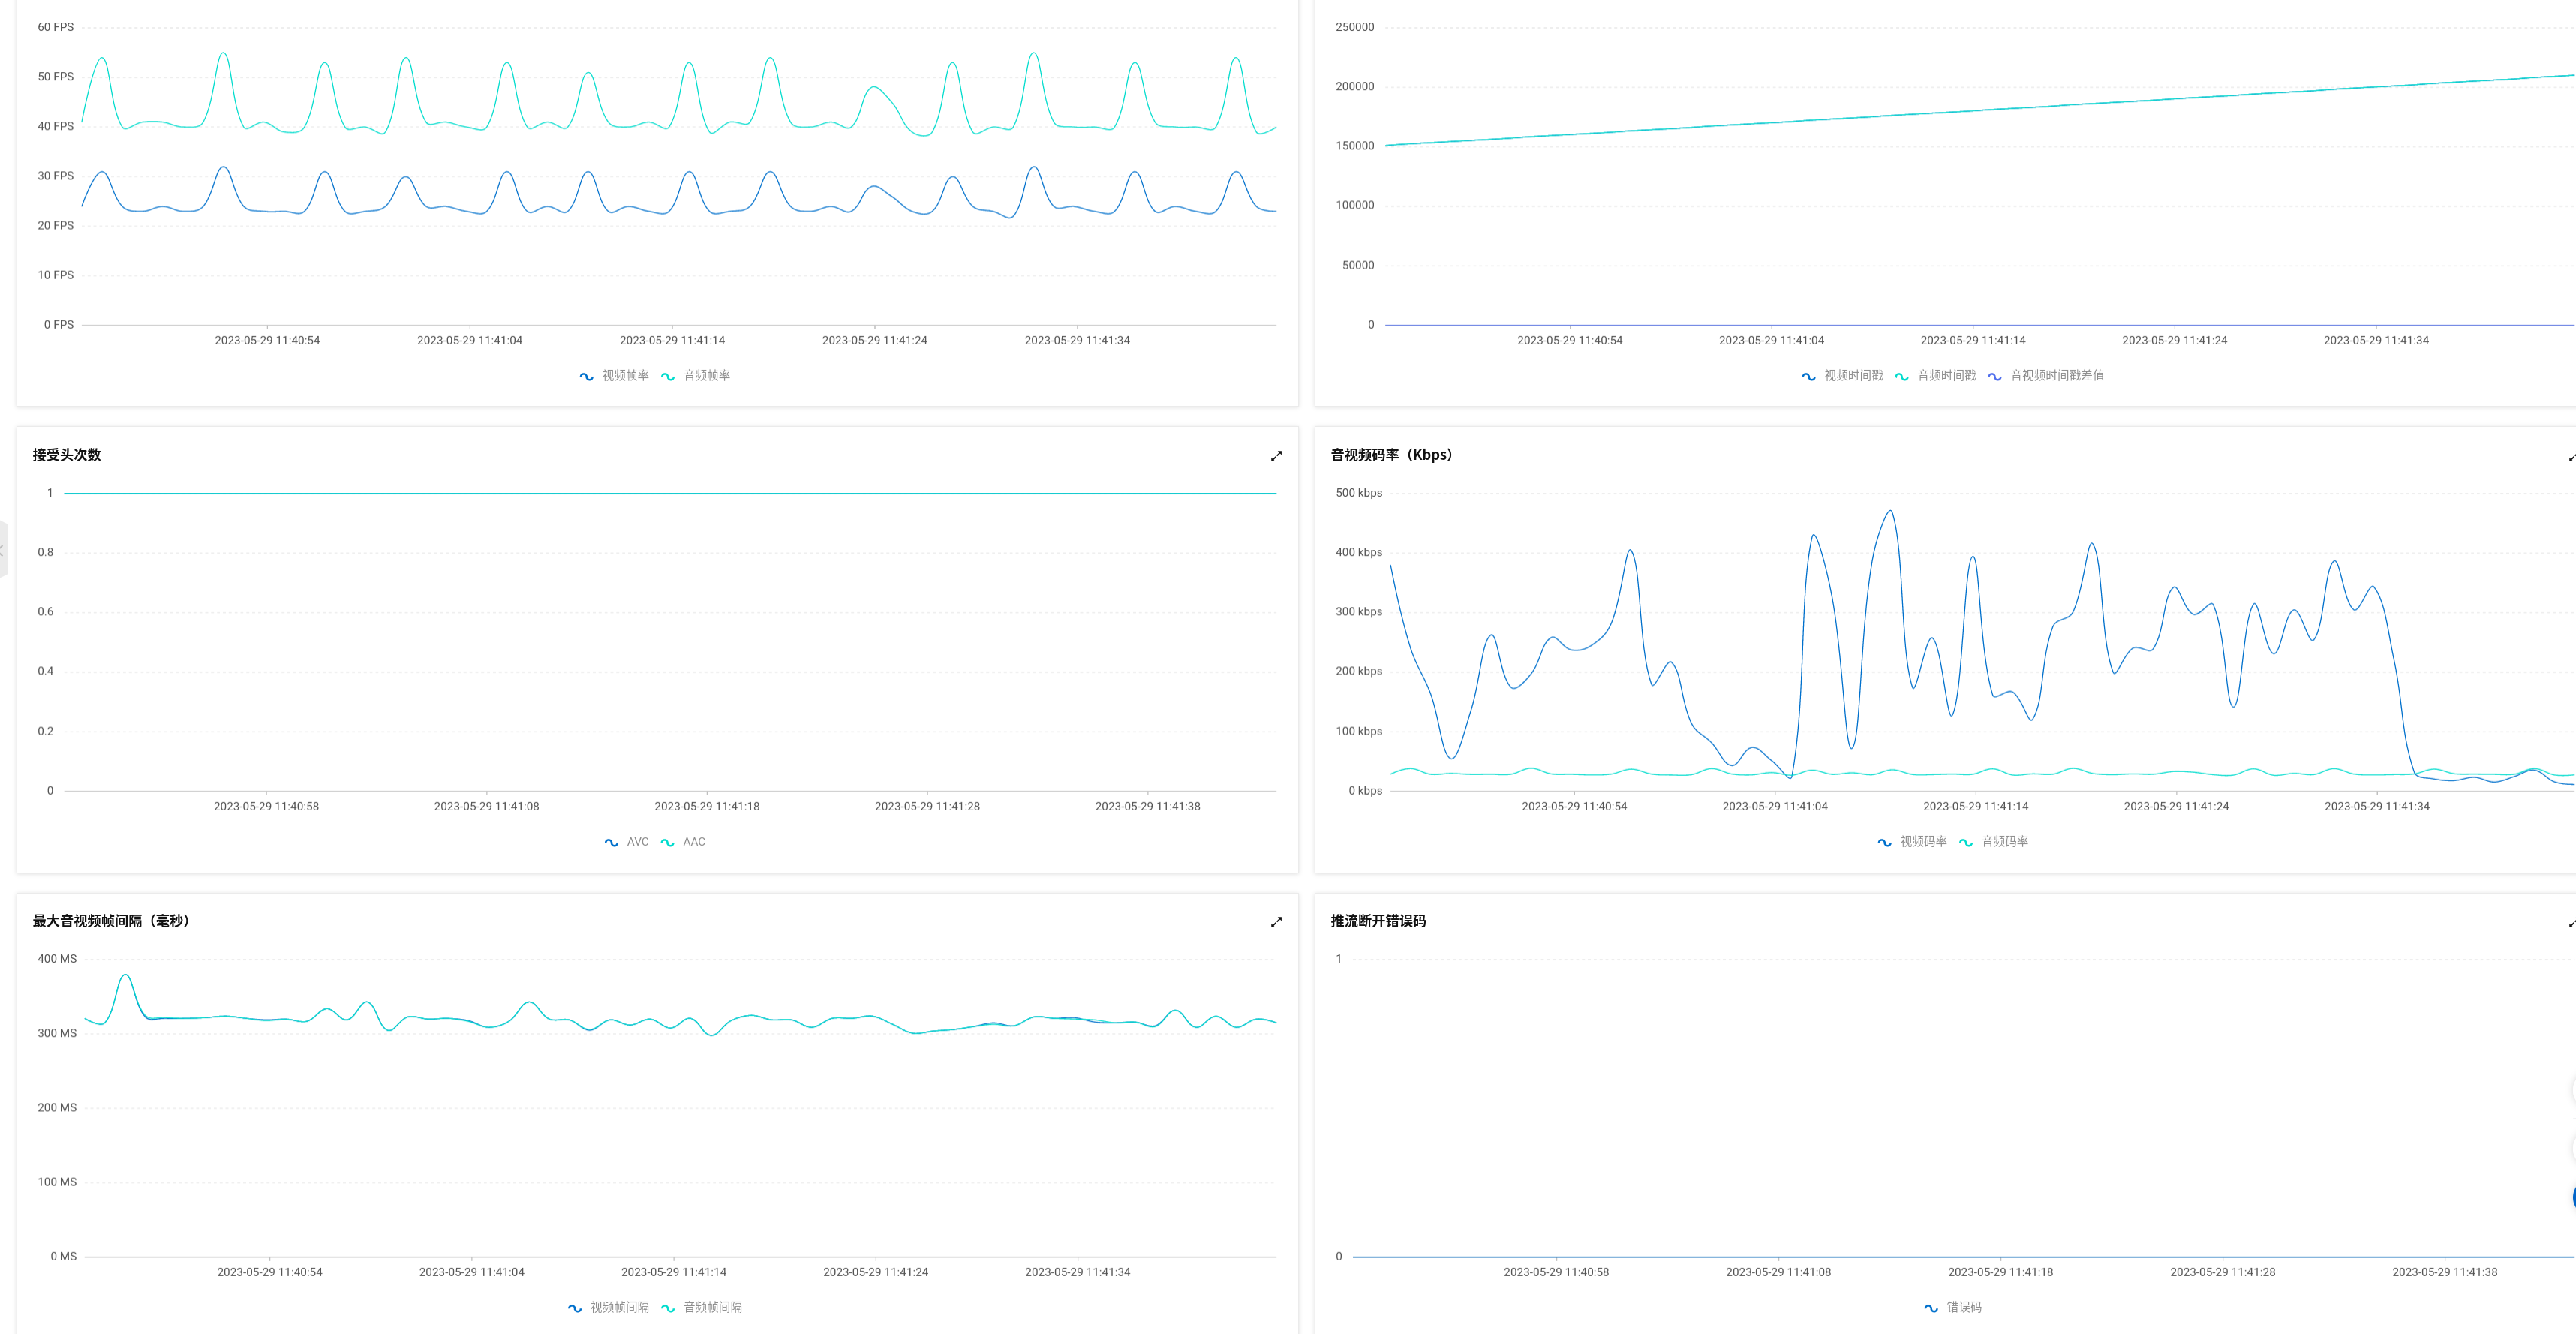The height and width of the screenshot is (1334, 2576).
Task: Toggle the 视频时间戳 legend entry
Action: 1842,376
